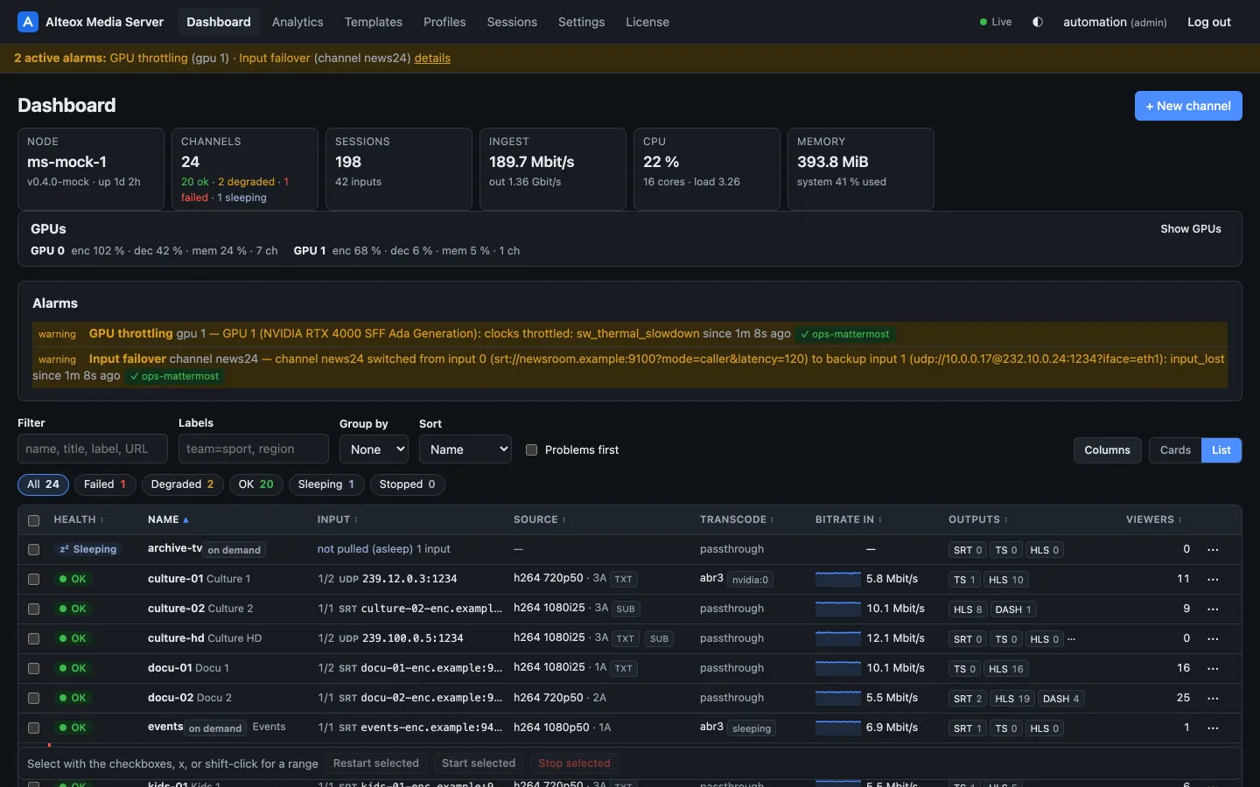Open the culture-02 channel name
This screenshot has height=787, width=1260.
[x=175, y=609]
